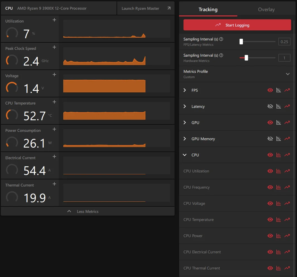Viewport: 297px width, 277px height.
Task: Click the trend line icon for CPU Temperature
Action: pyautogui.click(x=287, y=220)
